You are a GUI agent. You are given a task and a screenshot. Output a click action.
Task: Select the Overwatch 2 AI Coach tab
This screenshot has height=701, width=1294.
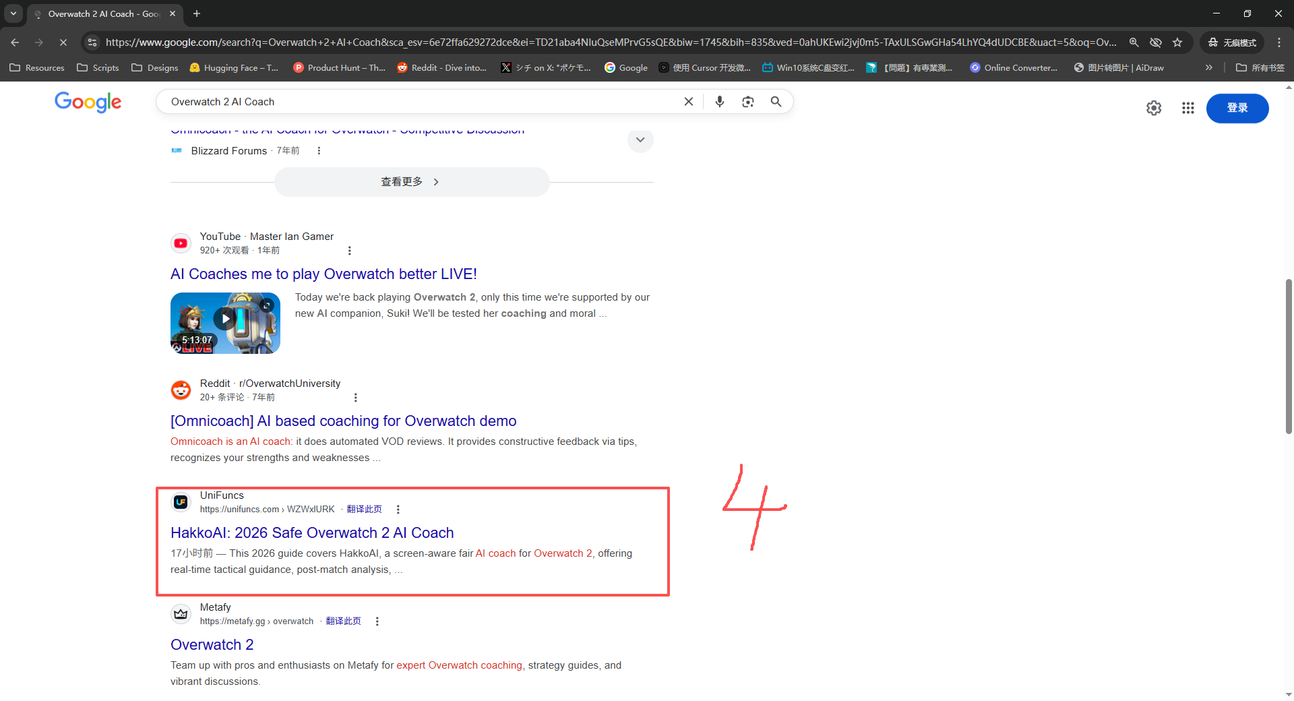click(x=101, y=13)
